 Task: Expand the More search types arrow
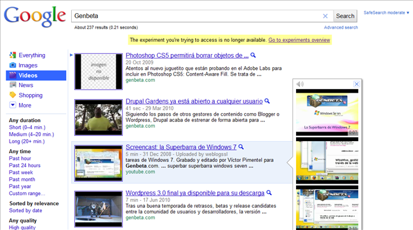pos(12,105)
